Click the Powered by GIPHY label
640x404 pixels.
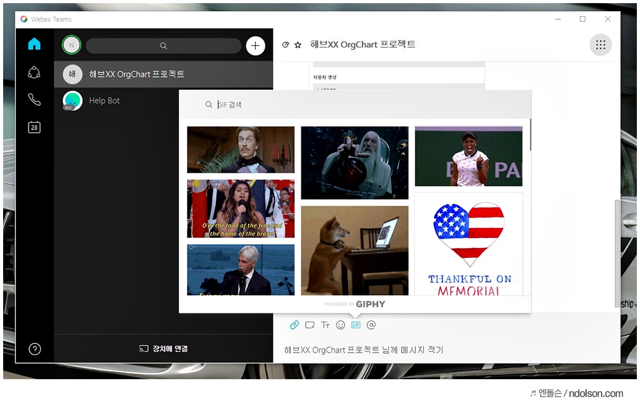pos(355,304)
